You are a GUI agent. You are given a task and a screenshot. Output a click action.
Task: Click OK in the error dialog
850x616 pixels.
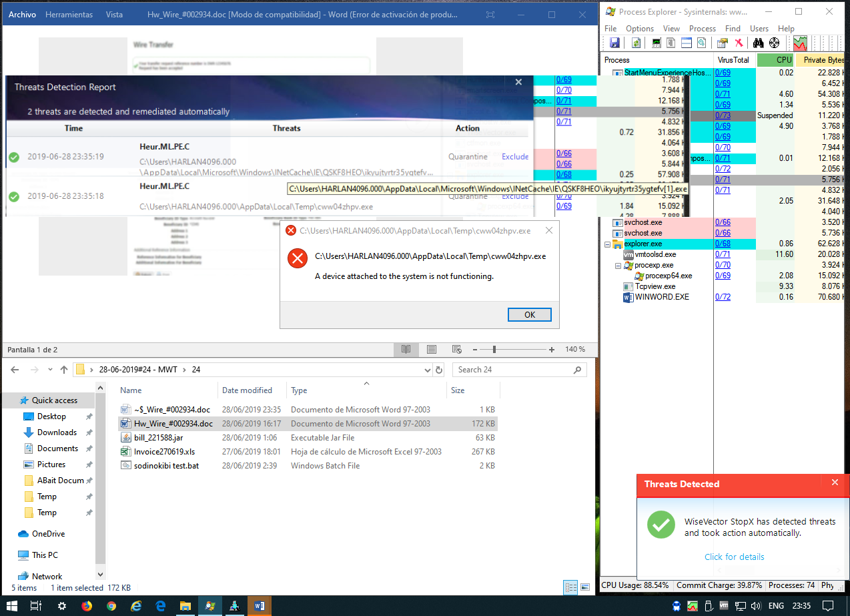529,315
